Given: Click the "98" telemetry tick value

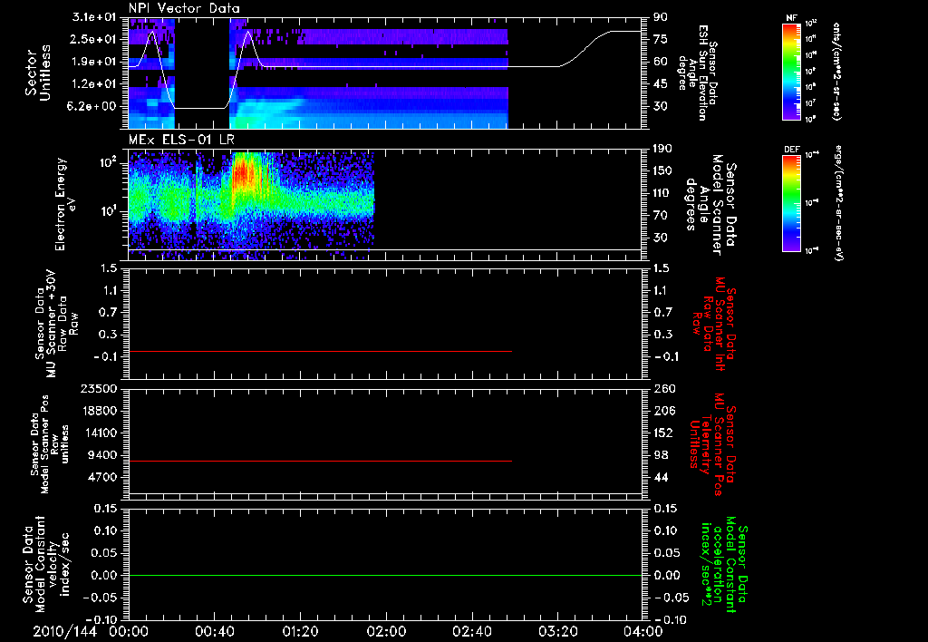Looking at the screenshot, I should [661, 455].
